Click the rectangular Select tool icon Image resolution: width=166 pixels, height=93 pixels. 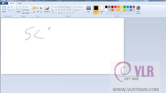(18, 8)
